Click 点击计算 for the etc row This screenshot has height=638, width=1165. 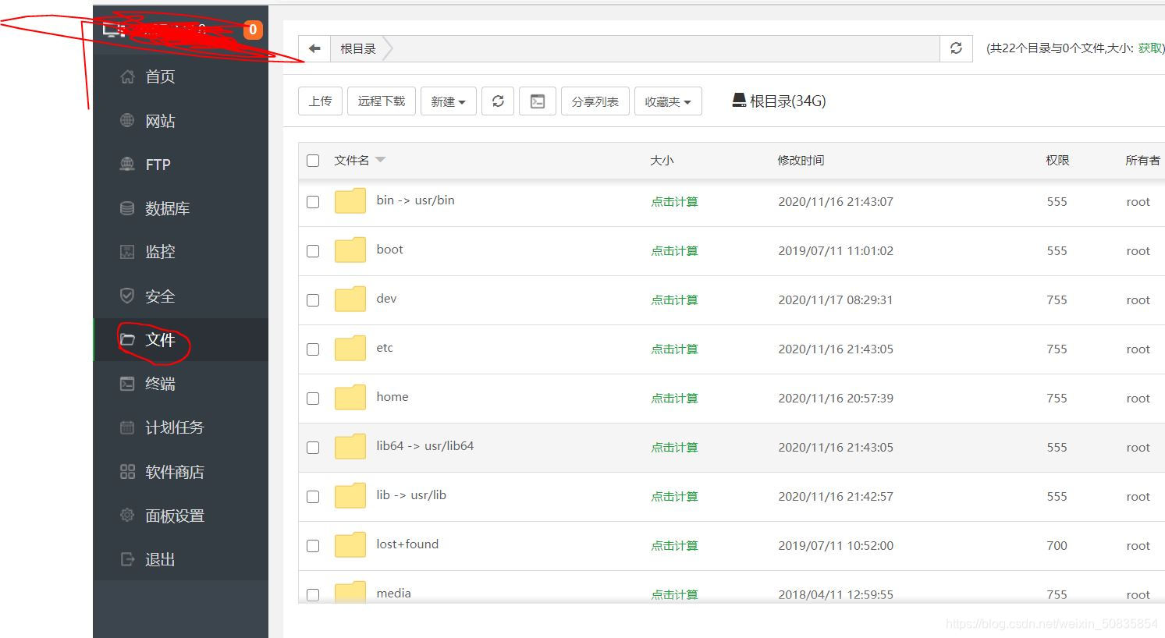(x=674, y=349)
